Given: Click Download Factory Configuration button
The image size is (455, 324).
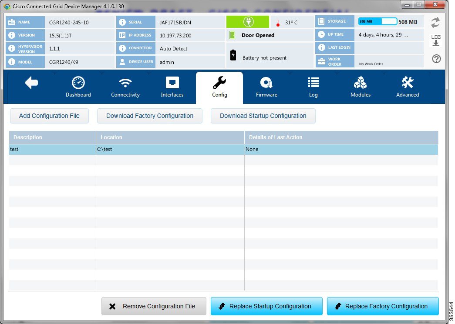Looking at the screenshot, I should tap(150, 116).
